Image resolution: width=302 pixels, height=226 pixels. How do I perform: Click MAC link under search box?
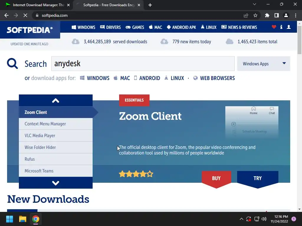pos(122,78)
